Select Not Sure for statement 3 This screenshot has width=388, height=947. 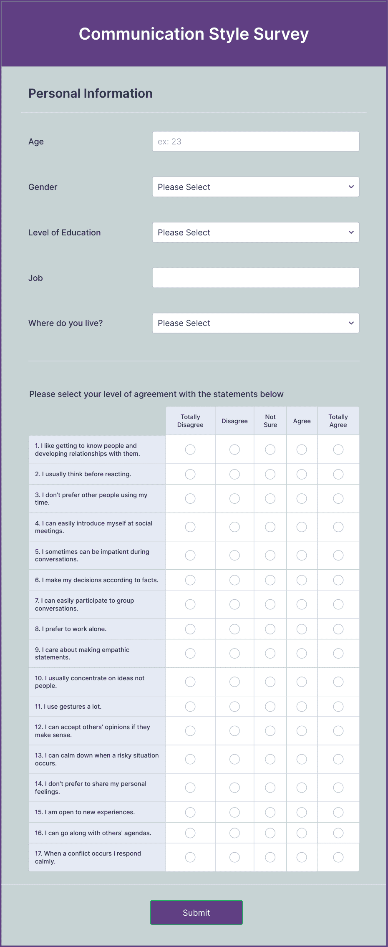click(270, 498)
